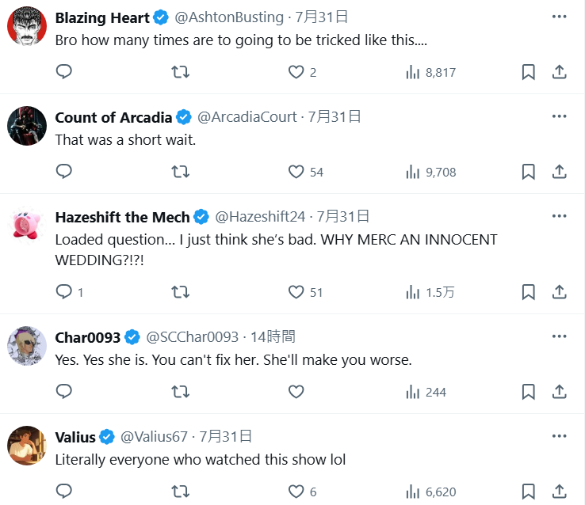This screenshot has height=505, width=585.
Task: Reply to Blazing Heart's tweet
Action: [x=64, y=72]
